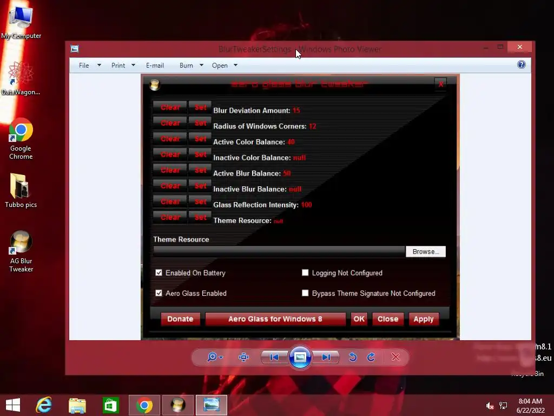
Task: Open the zoom dropdown arrow
Action: tap(221, 357)
